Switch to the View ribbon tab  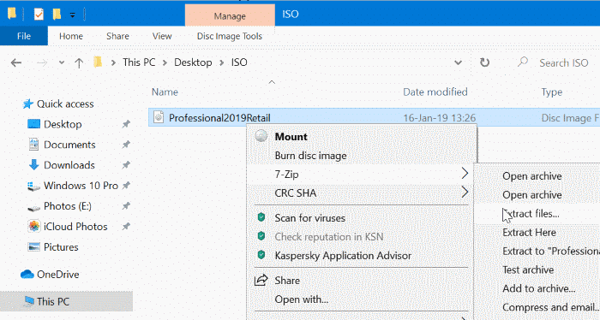coord(162,36)
